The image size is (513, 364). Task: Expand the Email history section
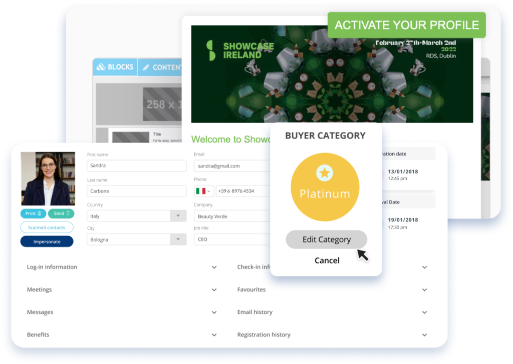(332, 312)
